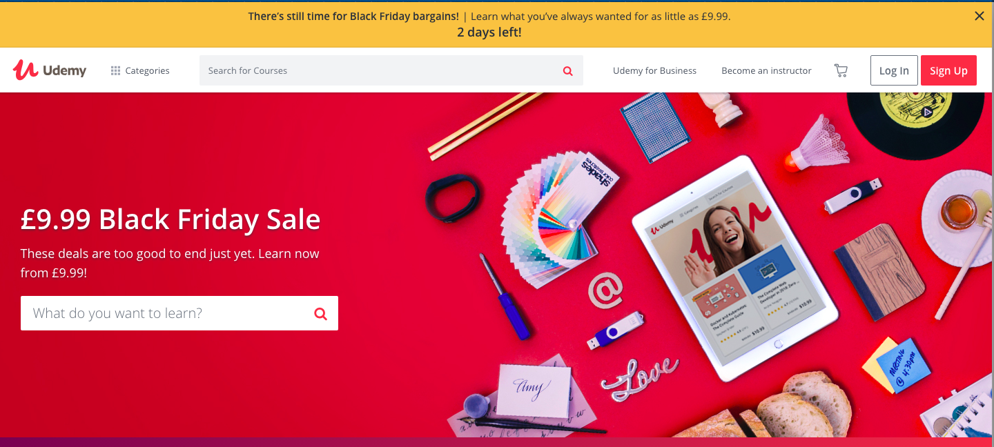Click the Sign Up button

948,70
